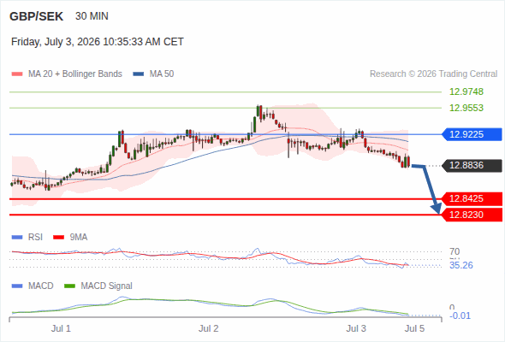Select the 12.8836 current price tag
Screen dimensions: 505x342
coord(472,165)
